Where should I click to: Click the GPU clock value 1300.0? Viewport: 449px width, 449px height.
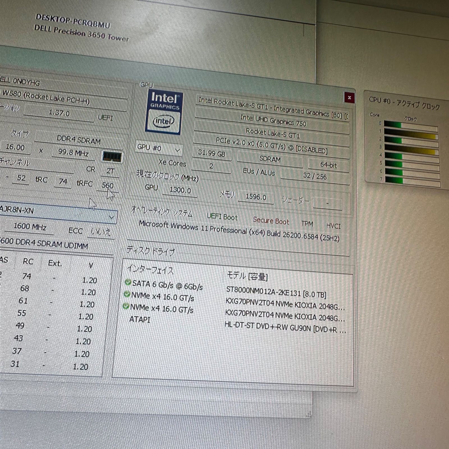point(180,191)
